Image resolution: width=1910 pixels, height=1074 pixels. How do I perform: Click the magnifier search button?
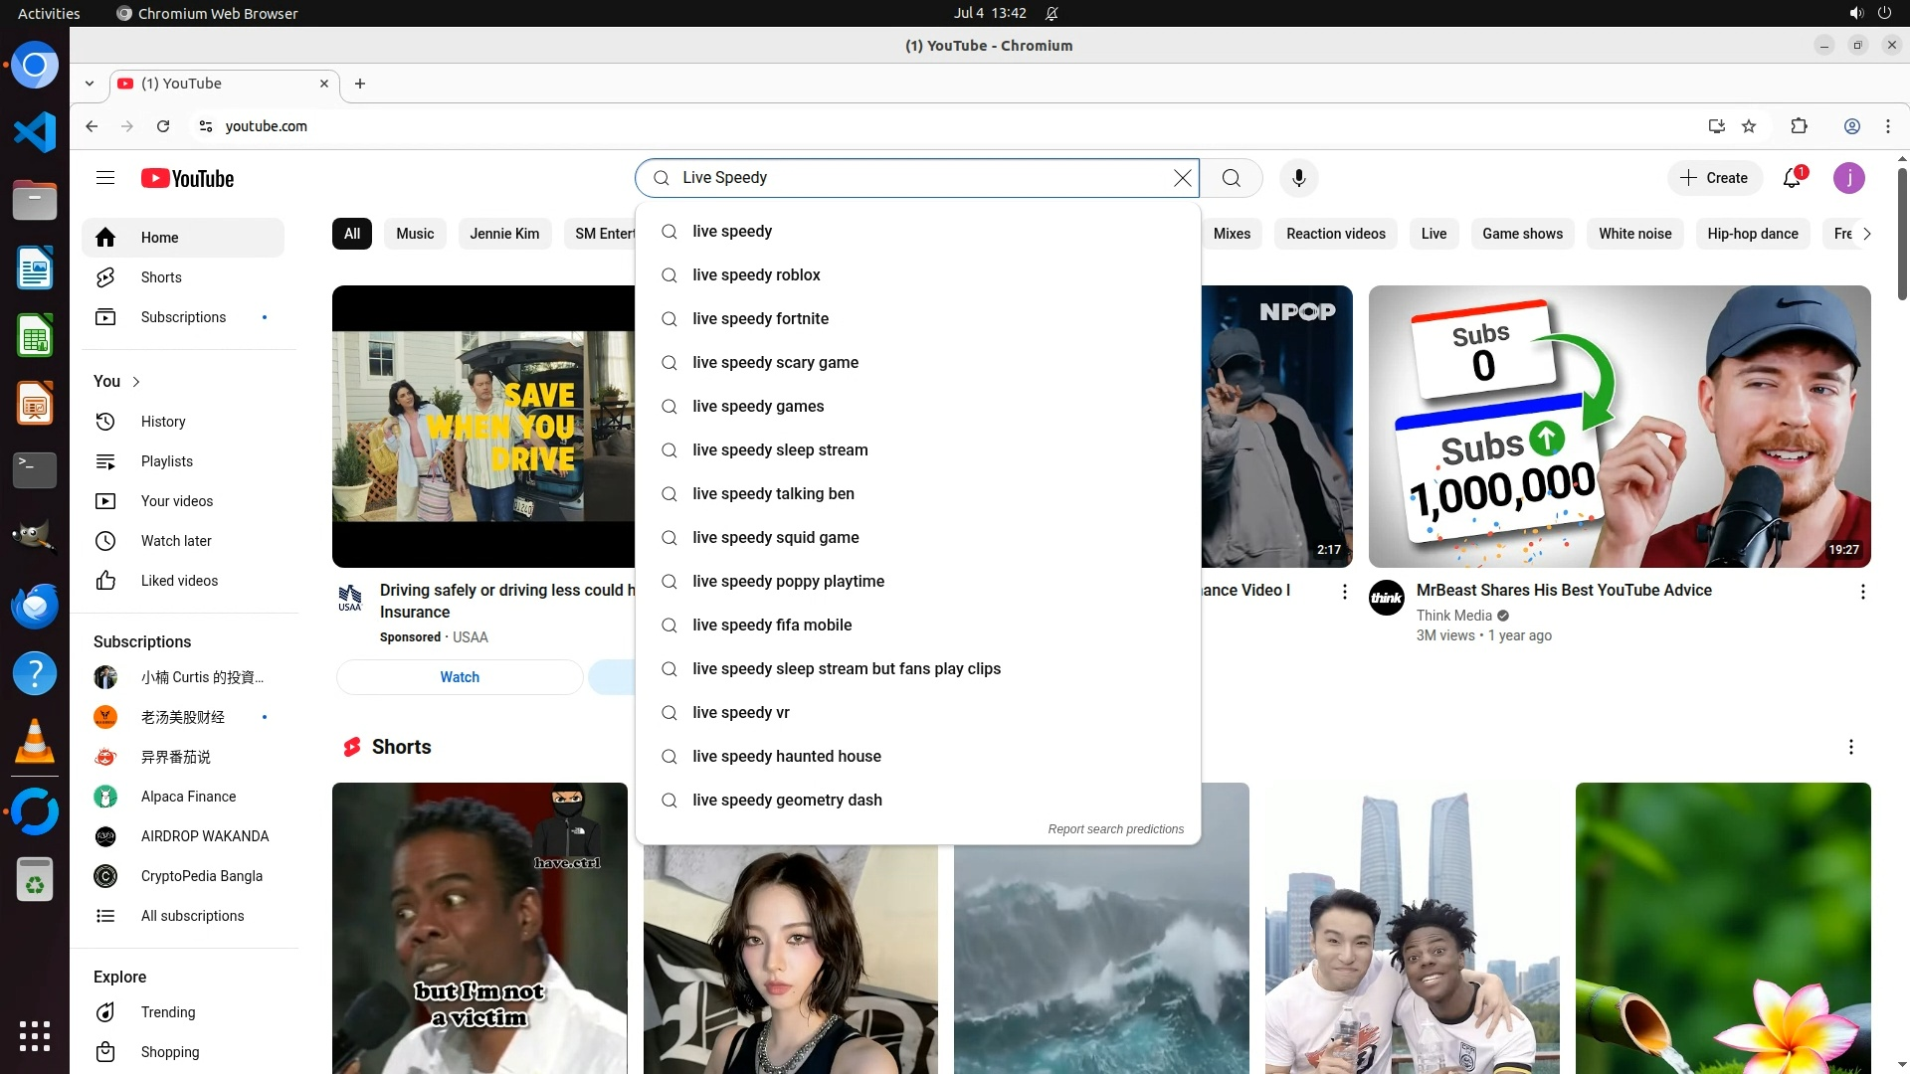1232,178
